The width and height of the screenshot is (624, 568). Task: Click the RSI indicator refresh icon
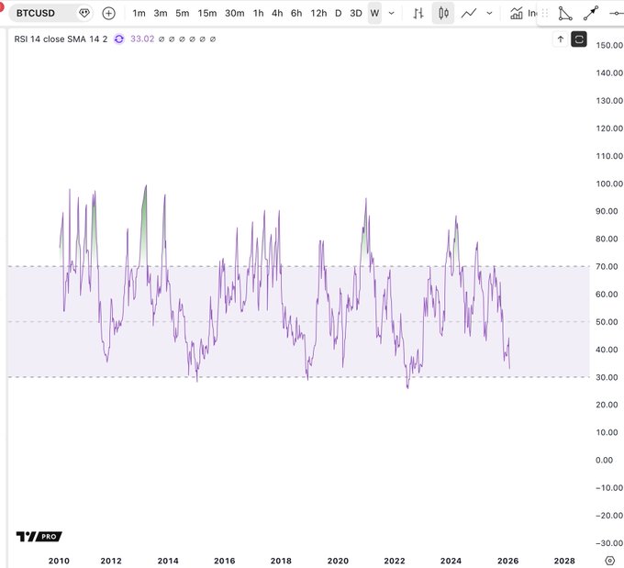(119, 39)
